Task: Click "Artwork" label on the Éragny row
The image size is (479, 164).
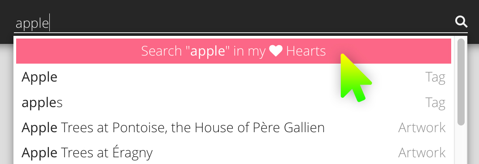Action: [x=422, y=152]
